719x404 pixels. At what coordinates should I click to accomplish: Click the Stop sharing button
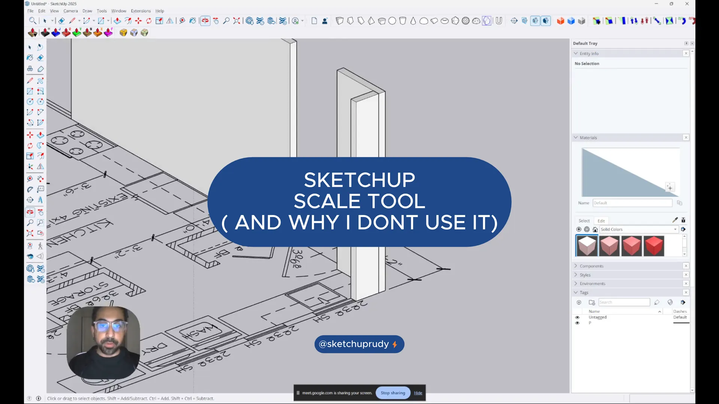tap(393, 393)
